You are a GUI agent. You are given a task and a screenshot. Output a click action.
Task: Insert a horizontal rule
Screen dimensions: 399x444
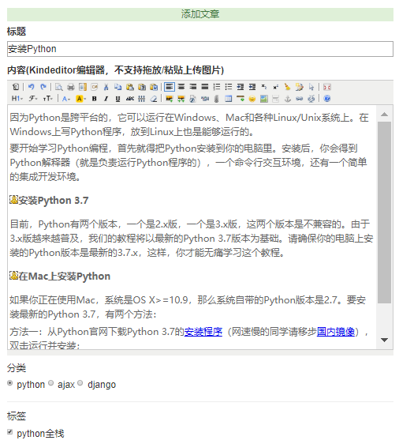click(x=241, y=99)
